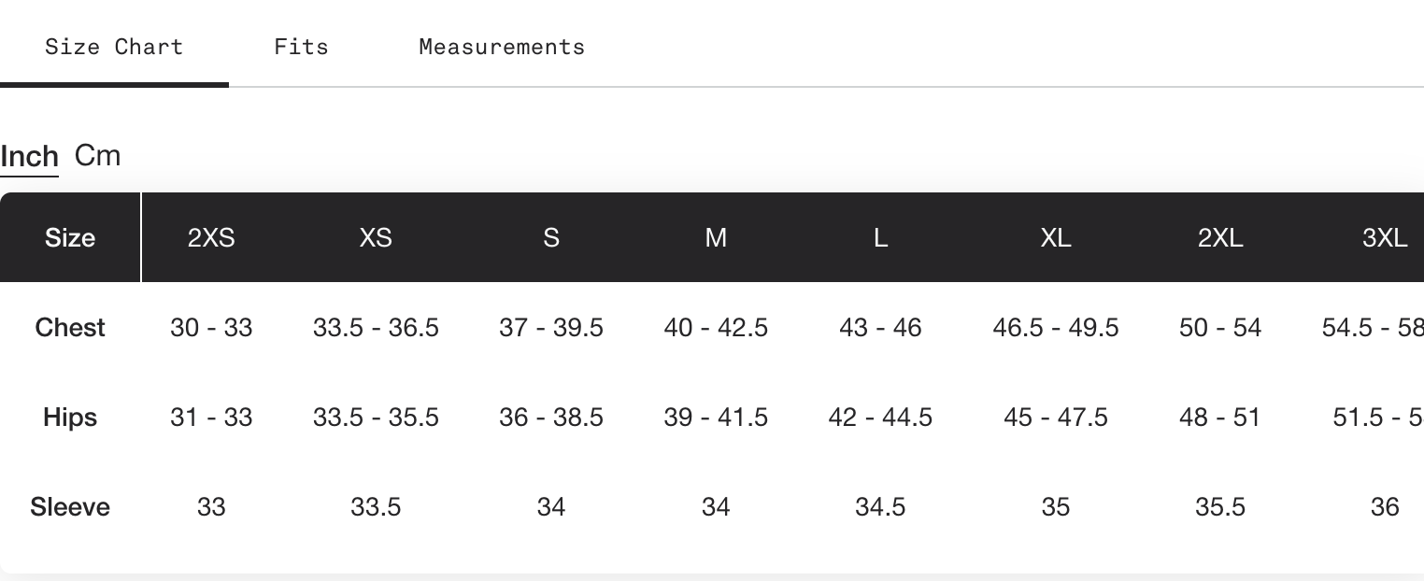This screenshot has width=1424, height=581.
Task: Select the XS size header
Action: [376, 237]
